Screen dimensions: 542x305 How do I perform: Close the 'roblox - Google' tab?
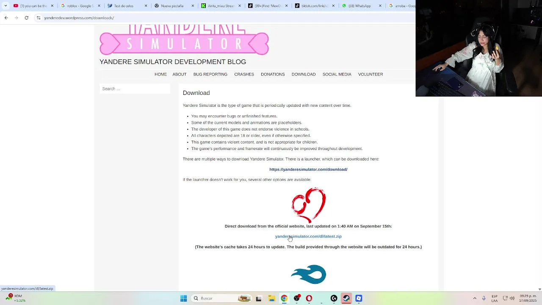point(100,6)
